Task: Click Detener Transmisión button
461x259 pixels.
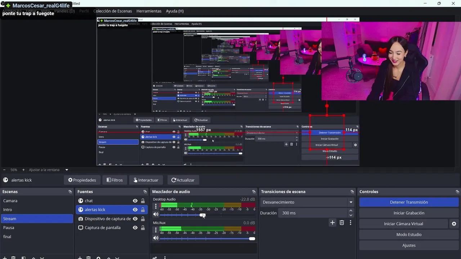Action: click(x=409, y=202)
